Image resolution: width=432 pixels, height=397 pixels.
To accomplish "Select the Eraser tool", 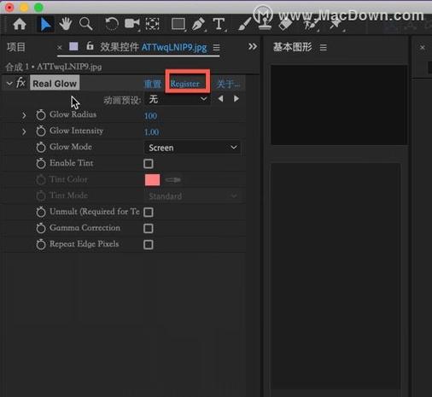I will click(x=285, y=25).
